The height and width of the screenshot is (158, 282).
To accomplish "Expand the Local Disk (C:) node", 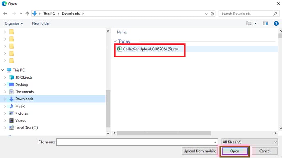I will coord(5,128).
